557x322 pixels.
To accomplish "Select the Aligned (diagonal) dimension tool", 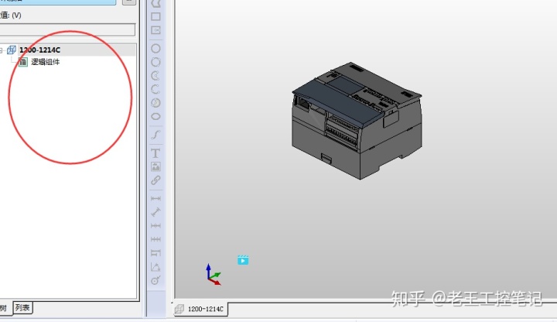I will (155, 212).
